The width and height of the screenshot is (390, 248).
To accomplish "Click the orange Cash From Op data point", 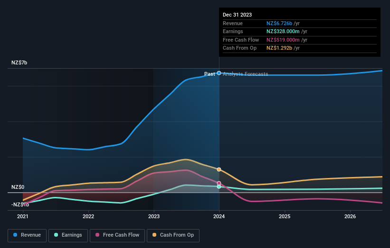I will [x=219, y=169].
